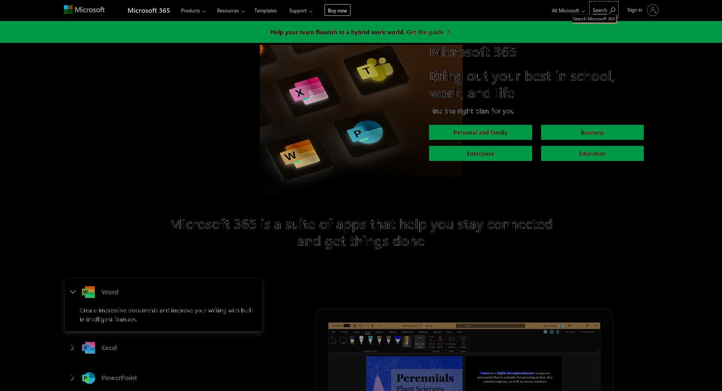This screenshot has height=391, width=722.
Task: Collapse the Word section chevron
Action: pyautogui.click(x=73, y=292)
